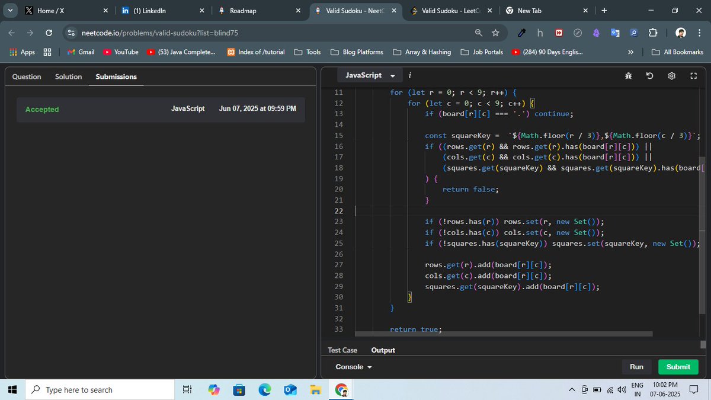The image size is (711, 400).
Task: Open the Google Translate extension icon
Action: point(615,33)
